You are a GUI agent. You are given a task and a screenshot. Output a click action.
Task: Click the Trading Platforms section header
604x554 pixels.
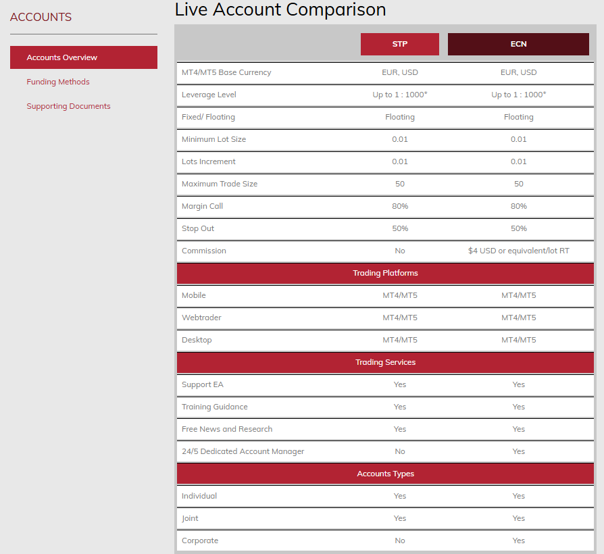click(x=385, y=273)
